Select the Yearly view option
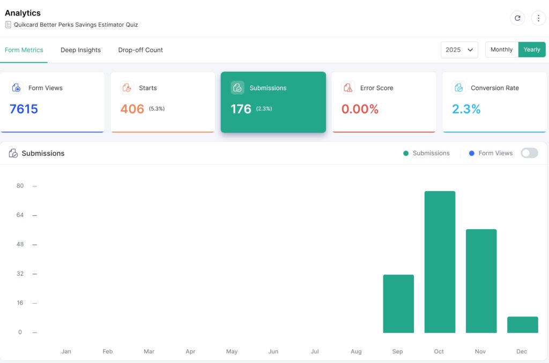The height and width of the screenshot is (363, 549). tap(532, 50)
